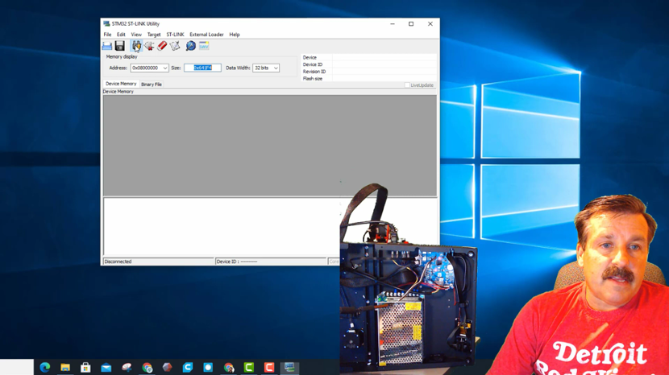
Task: Open the Target menu
Action: click(154, 35)
